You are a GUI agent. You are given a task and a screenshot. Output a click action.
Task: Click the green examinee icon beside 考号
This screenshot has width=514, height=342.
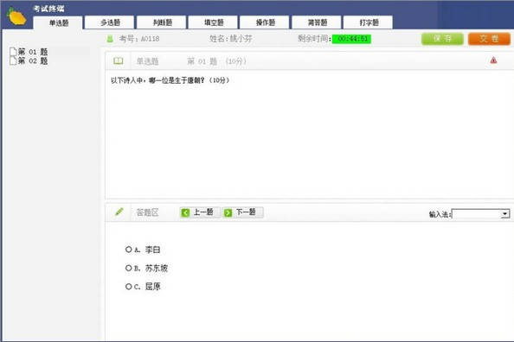(x=110, y=39)
